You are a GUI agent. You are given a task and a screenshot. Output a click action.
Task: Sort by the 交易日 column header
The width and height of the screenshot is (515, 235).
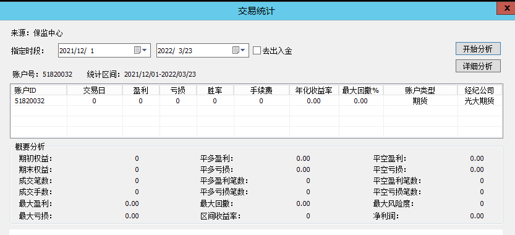point(95,90)
